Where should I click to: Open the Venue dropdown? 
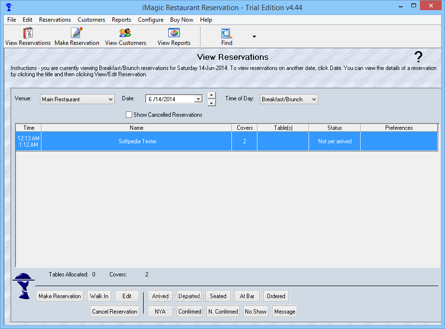point(77,99)
